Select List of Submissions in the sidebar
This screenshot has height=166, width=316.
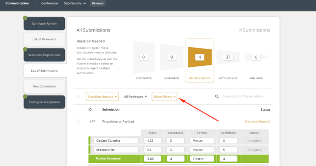45,71
